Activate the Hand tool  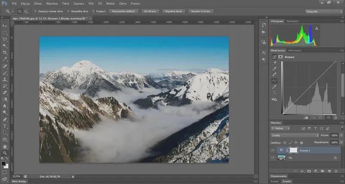[x=5, y=146]
